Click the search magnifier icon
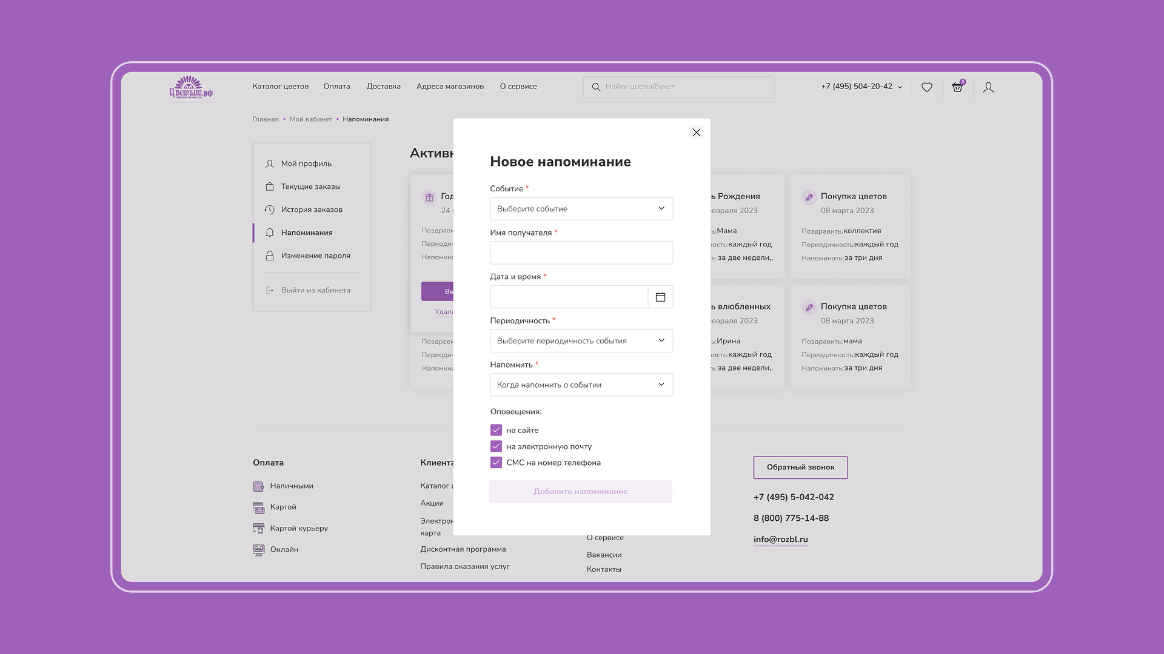 point(596,87)
